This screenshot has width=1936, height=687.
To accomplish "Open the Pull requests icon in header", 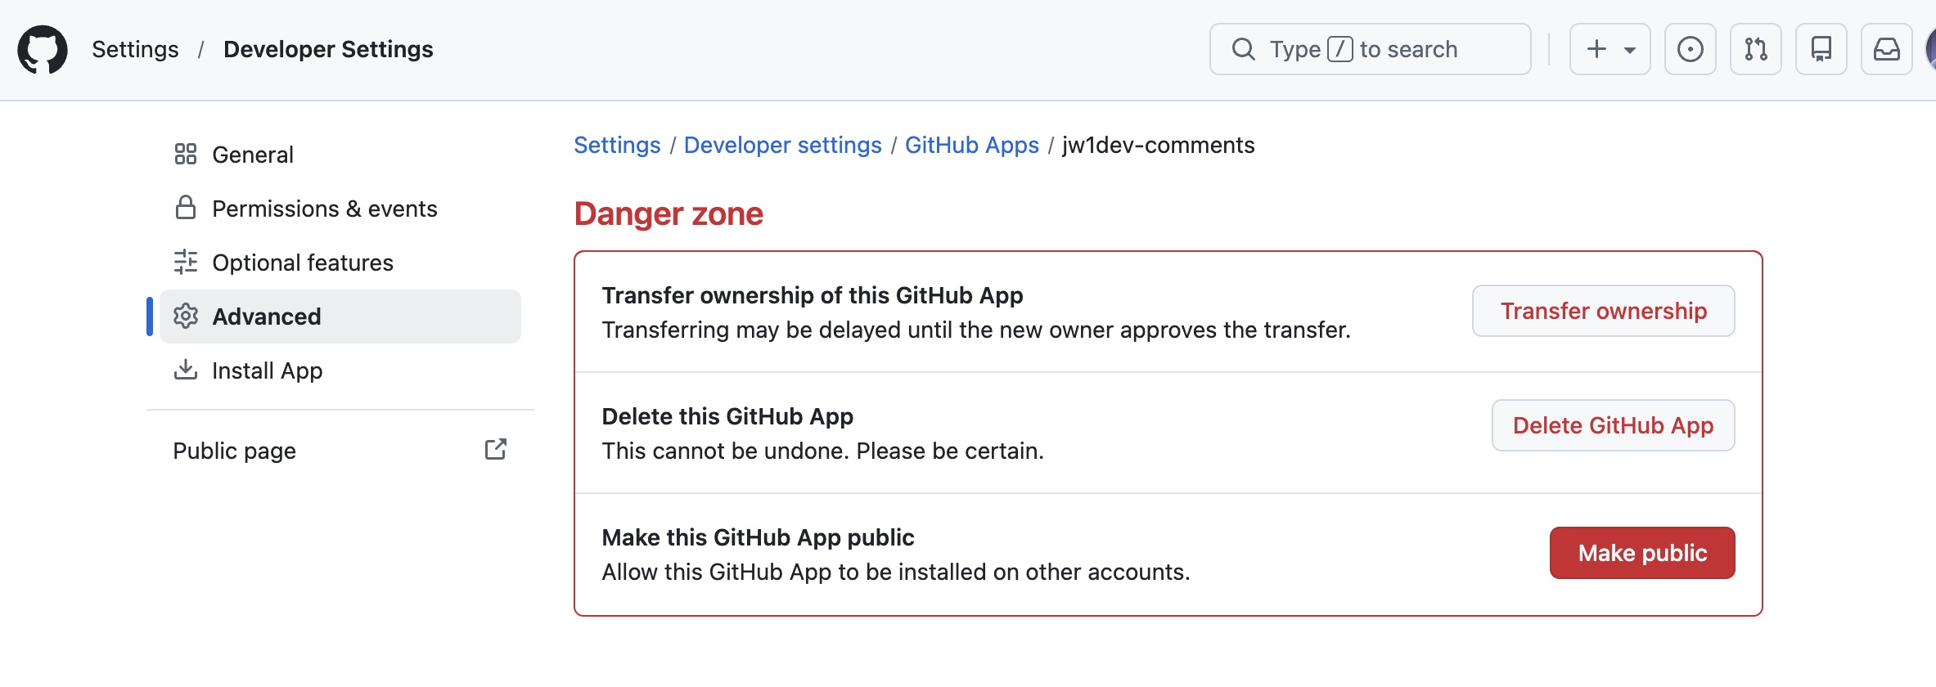I will [x=1755, y=49].
